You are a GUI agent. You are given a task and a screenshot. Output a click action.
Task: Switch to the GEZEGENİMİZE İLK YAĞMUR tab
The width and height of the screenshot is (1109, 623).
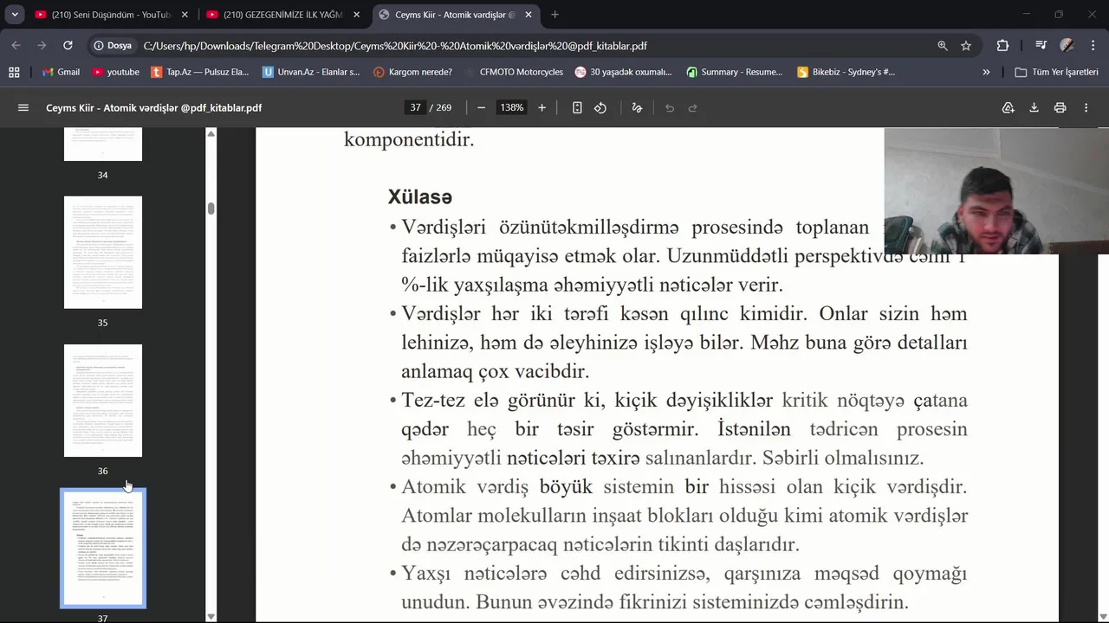[x=282, y=15]
